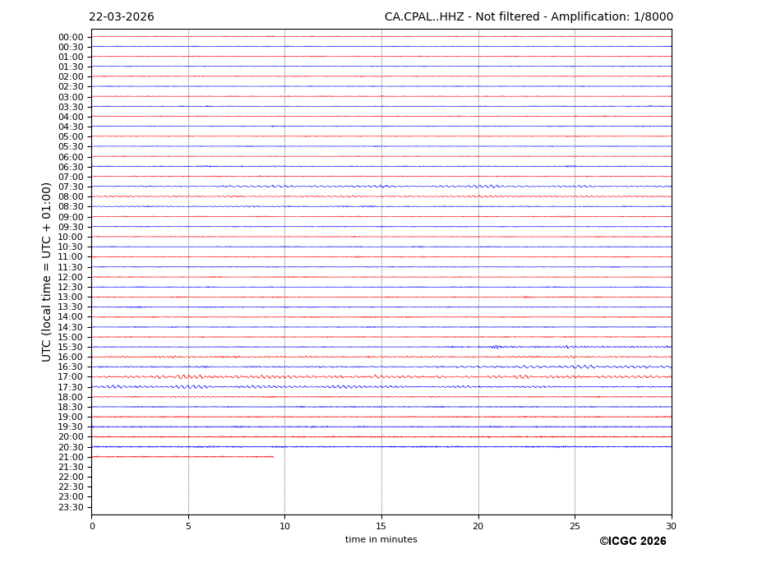Select the 15 tick on the minutes axis
The image size is (762, 572).
click(381, 526)
